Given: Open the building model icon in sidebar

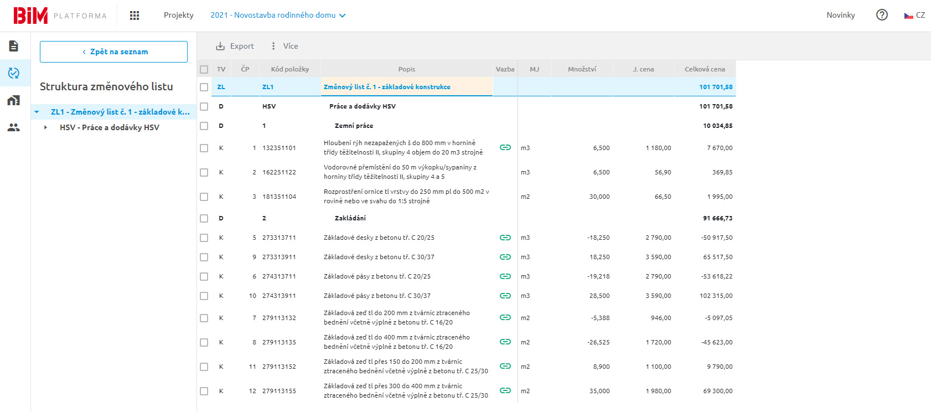Looking at the screenshot, I should tap(14, 100).
